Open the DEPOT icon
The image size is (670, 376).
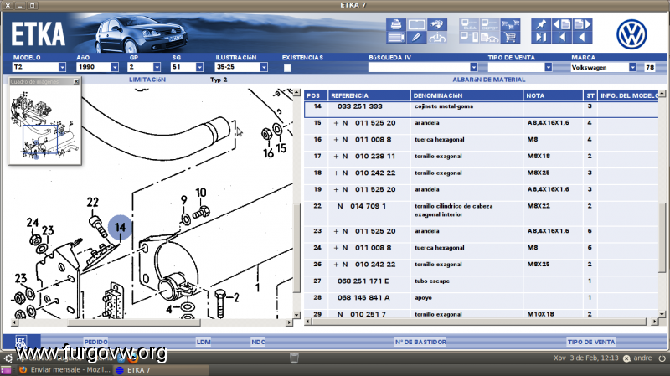[x=490, y=25]
